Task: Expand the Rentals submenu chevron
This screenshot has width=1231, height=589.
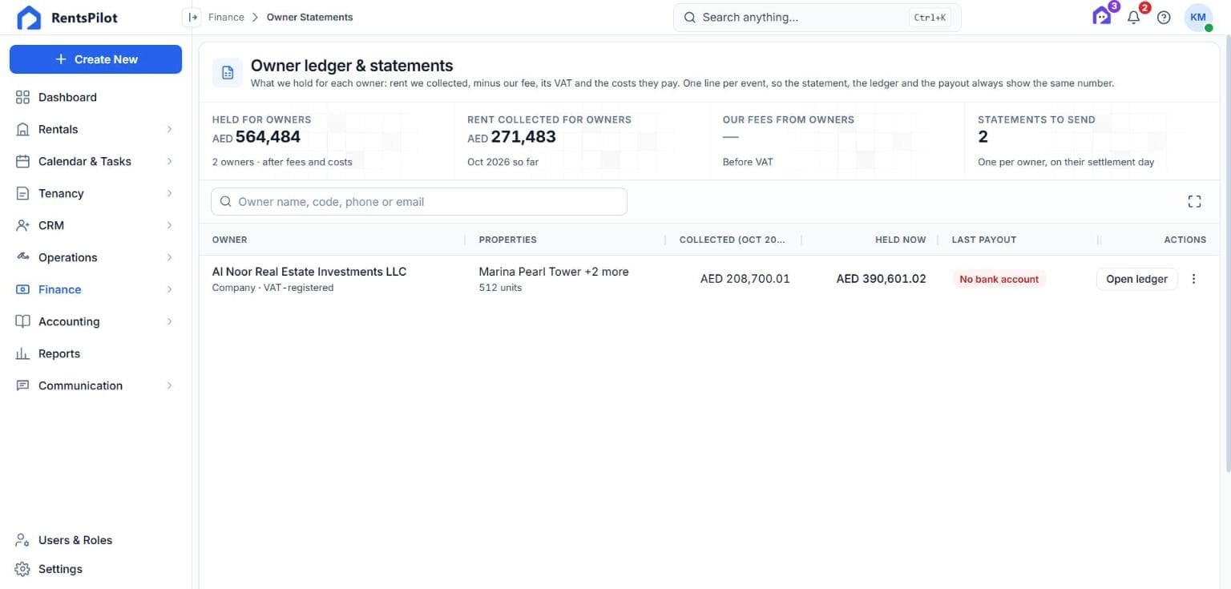Action: click(169, 129)
